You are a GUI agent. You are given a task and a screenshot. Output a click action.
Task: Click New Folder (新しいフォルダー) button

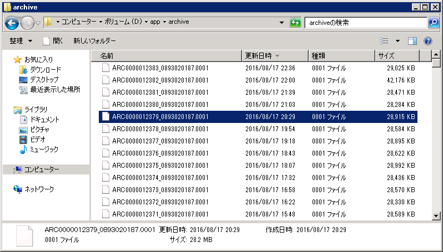[x=94, y=41]
